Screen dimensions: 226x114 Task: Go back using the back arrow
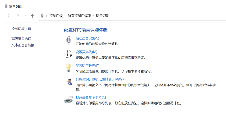(9, 16)
